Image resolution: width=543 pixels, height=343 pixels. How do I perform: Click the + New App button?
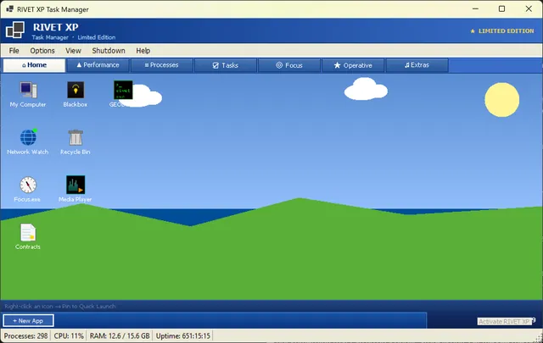pos(28,320)
